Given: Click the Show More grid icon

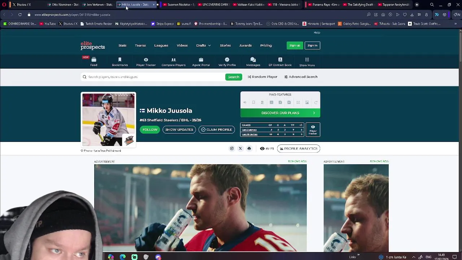Looking at the screenshot, I should [x=307, y=60].
